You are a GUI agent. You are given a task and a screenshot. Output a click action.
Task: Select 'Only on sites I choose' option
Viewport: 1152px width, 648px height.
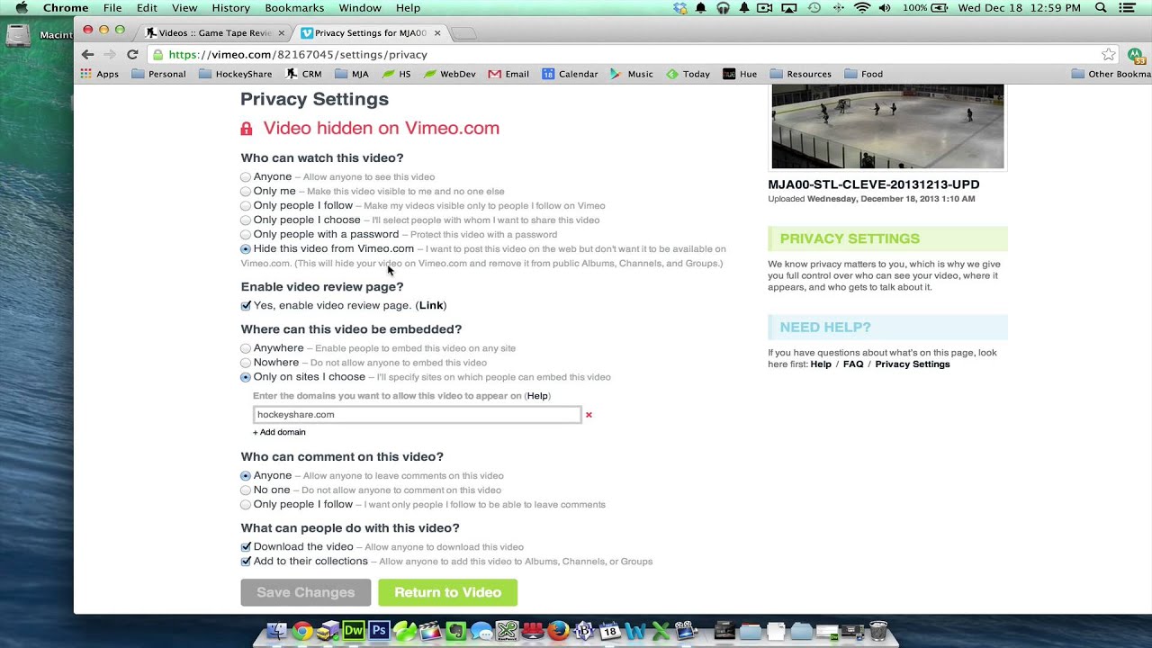click(246, 377)
